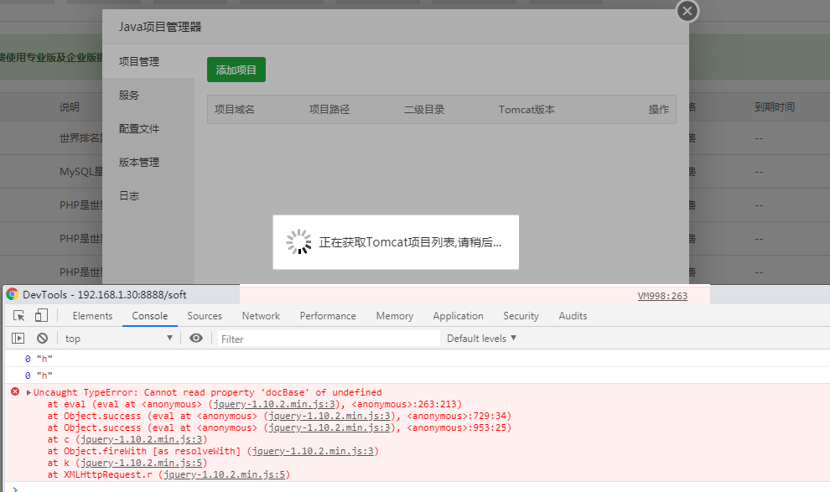830x492 pixels.
Task: Click the 'MySQL是' description in background page
Action: click(x=81, y=172)
